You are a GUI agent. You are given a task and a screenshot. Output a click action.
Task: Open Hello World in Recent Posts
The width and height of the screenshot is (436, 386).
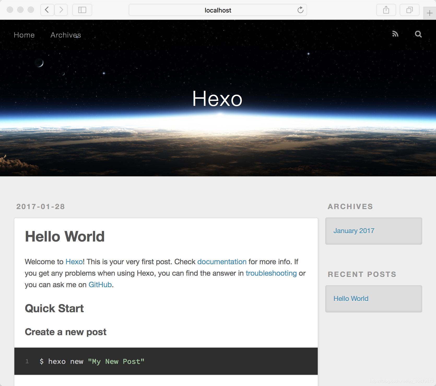[x=351, y=299]
